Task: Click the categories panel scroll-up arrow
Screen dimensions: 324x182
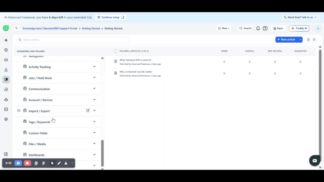Action: 102,58
